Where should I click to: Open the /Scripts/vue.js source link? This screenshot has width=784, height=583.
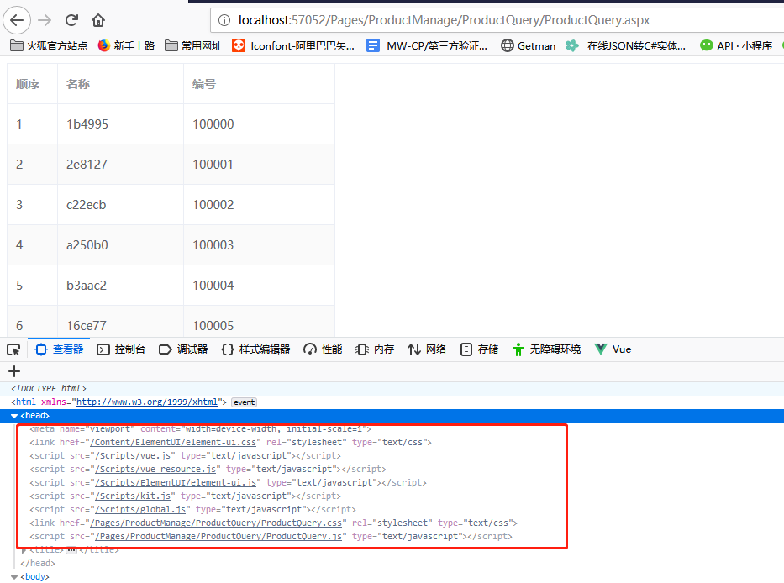tap(133, 456)
